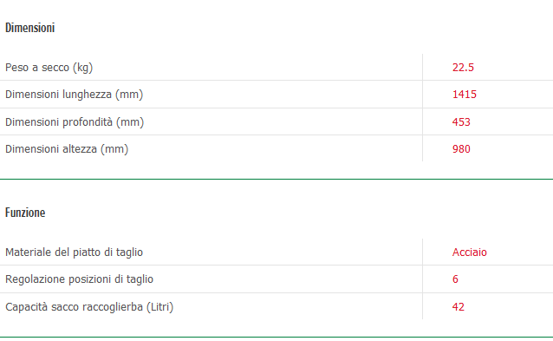Click the green divider below Dimensioni table
553x341 pixels.
click(x=276, y=180)
